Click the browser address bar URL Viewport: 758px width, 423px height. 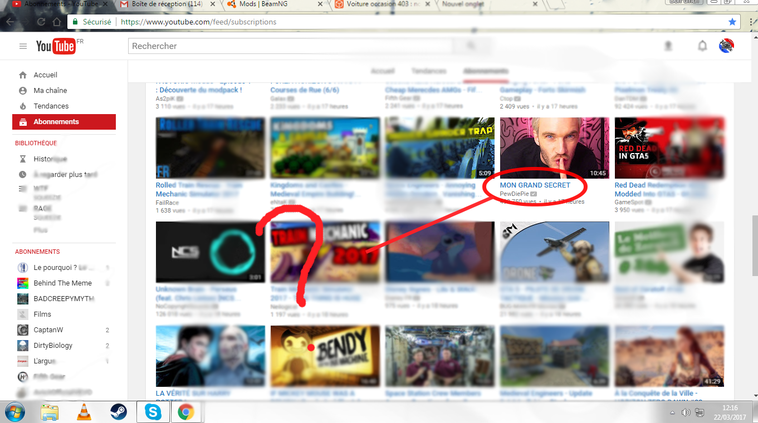[198, 22]
